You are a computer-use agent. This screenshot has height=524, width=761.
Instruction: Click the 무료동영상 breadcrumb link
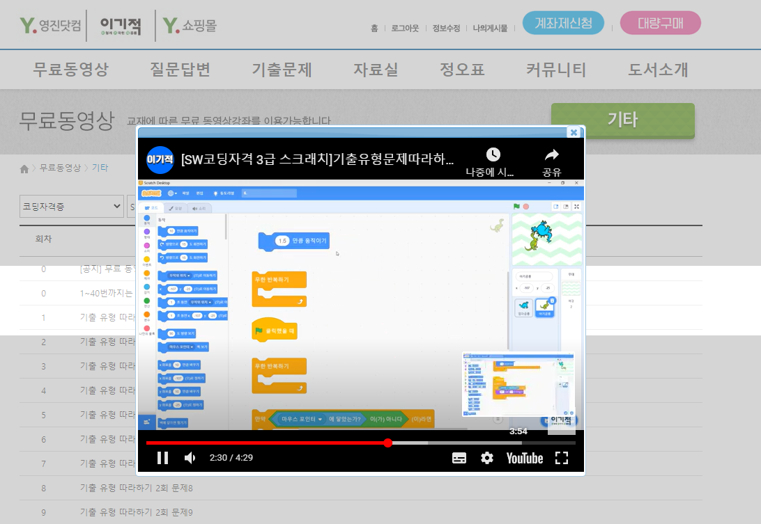[60, 168]
